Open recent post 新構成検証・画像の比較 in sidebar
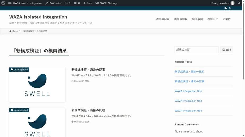The width and height of the screenshot is (245, 137). [189, 72]
